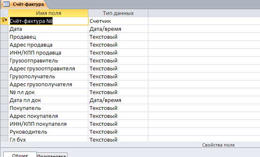Click the select-all corner box of grid
This screenshot has width=260, height=157.
pos(4,13)
